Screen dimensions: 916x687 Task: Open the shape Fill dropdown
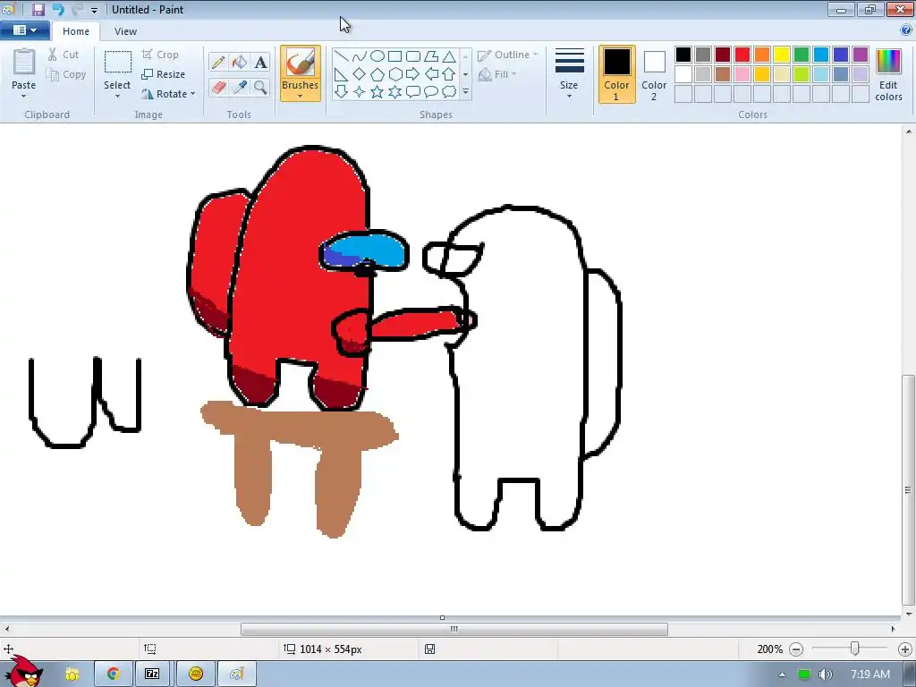tap(497, 74)
